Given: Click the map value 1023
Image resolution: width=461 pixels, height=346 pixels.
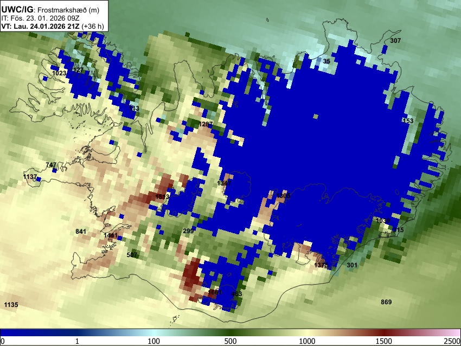Looking at the screenshot, I should 59,73.
